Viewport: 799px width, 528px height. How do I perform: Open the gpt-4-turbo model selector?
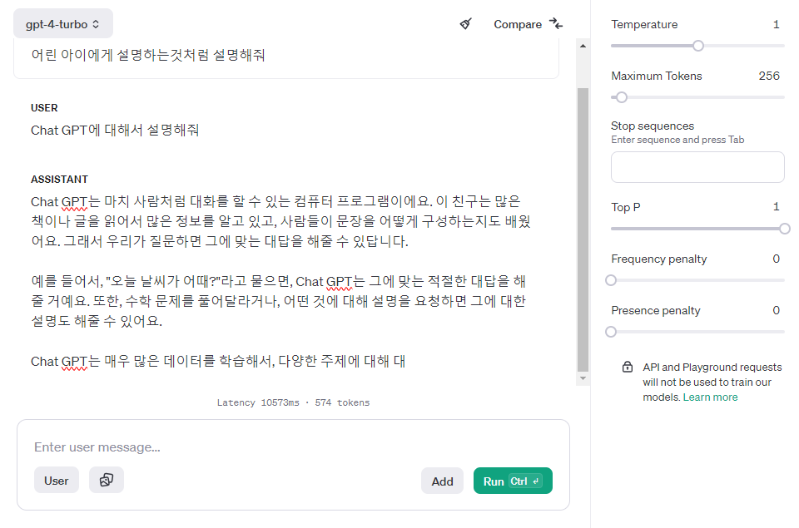click(62, 24)
